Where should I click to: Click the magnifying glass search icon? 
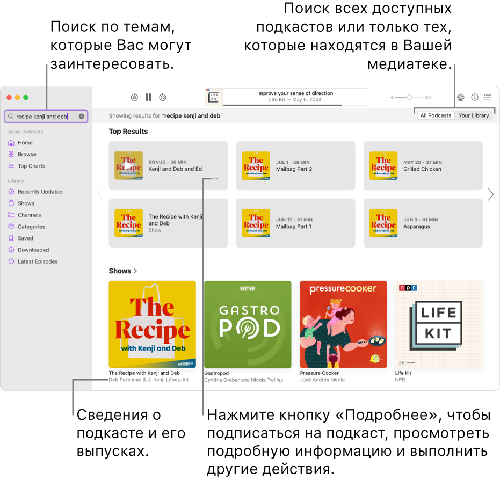click(11, 117)
